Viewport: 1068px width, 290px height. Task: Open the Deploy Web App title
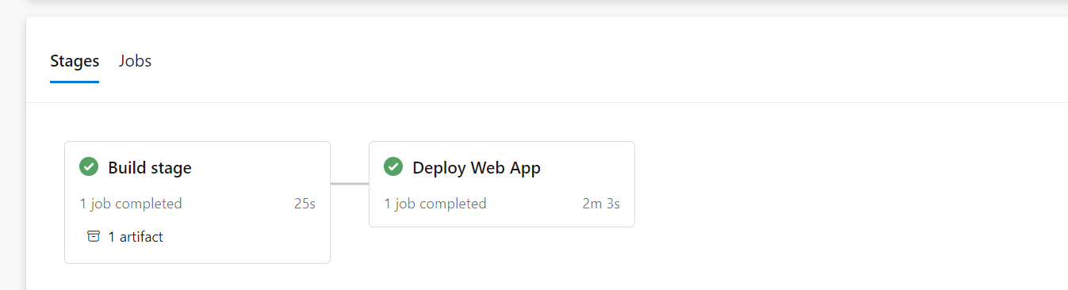tap(477, 168)
